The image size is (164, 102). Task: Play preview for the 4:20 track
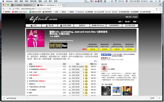69,72
